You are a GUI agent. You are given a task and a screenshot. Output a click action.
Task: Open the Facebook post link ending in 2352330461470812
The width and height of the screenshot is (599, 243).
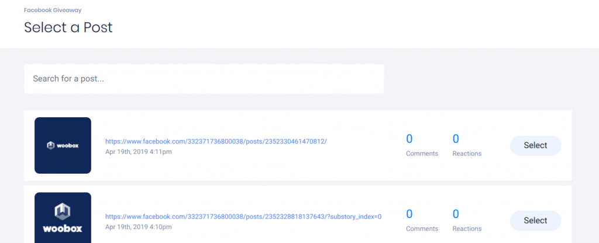pyautogui.click(x=216, y=141)
